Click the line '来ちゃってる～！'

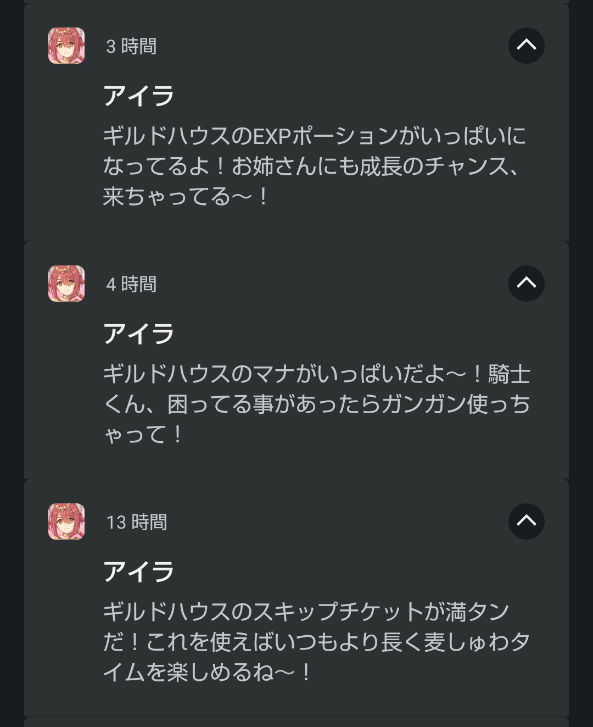[x=186, y=197]
